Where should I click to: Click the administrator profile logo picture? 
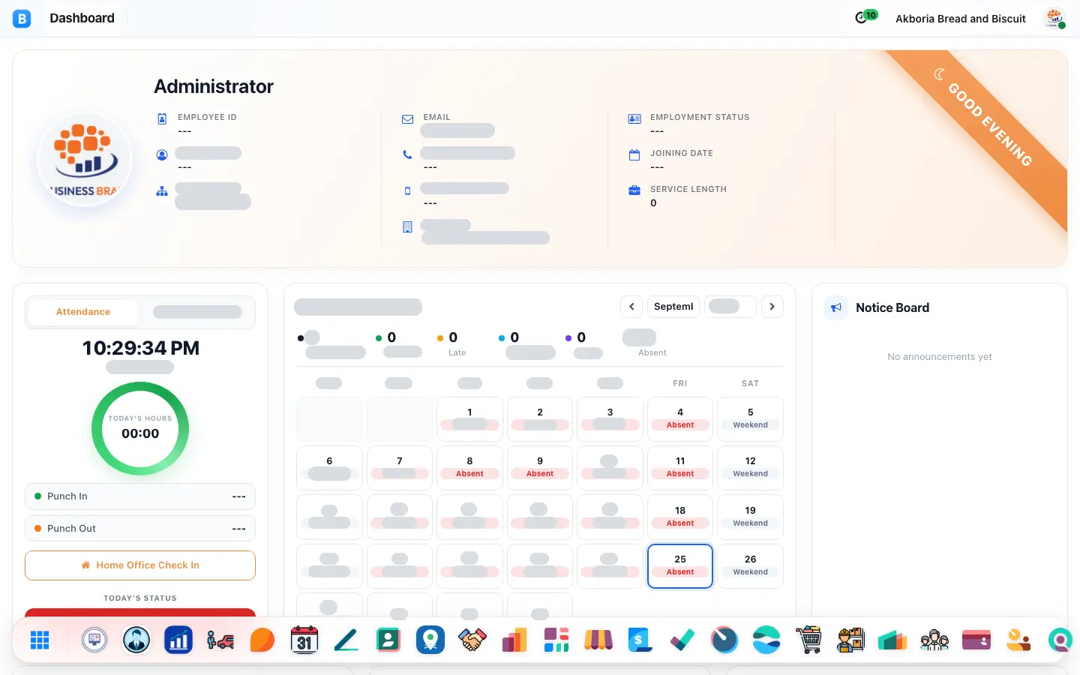(85, 160)
